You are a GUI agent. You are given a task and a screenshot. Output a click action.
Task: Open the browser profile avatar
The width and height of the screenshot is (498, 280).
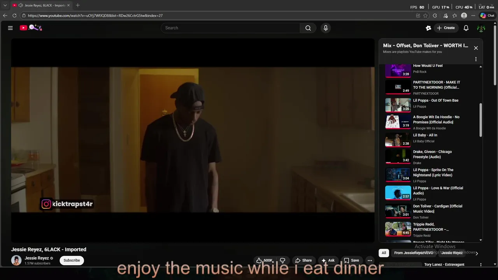click(464, 16)
